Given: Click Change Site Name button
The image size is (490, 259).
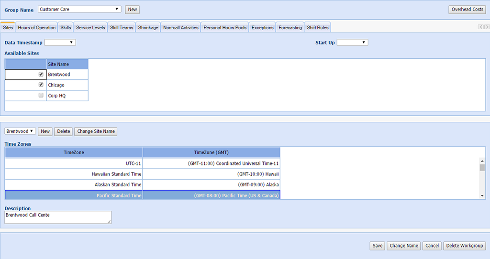Looking at the screenshot, I should 96,131.
